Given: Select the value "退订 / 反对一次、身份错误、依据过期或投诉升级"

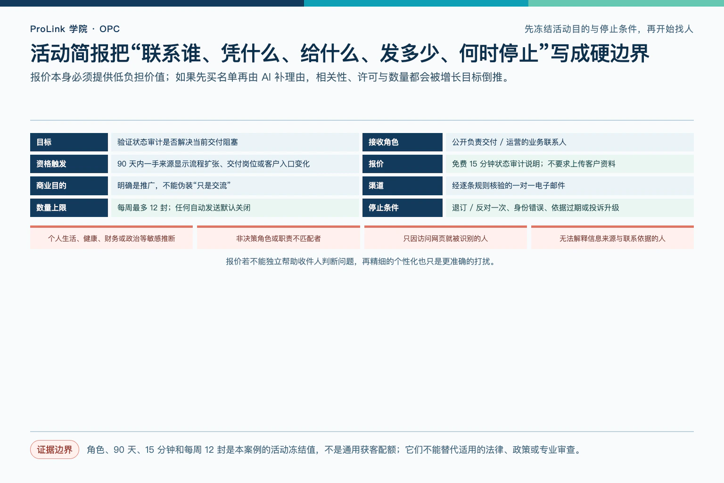Looking at the screenshot, I should tap(535, 208).
